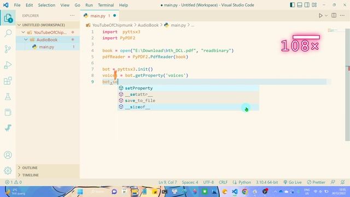
Task: Click the errors and warnings status indicator
Action: click(14, 182)
